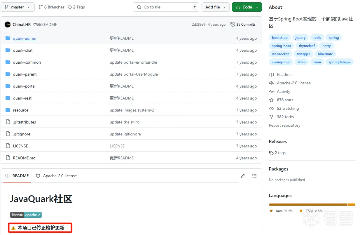The image size is (360, 235).
Task: View the 878 stars list
Action: 281,100
